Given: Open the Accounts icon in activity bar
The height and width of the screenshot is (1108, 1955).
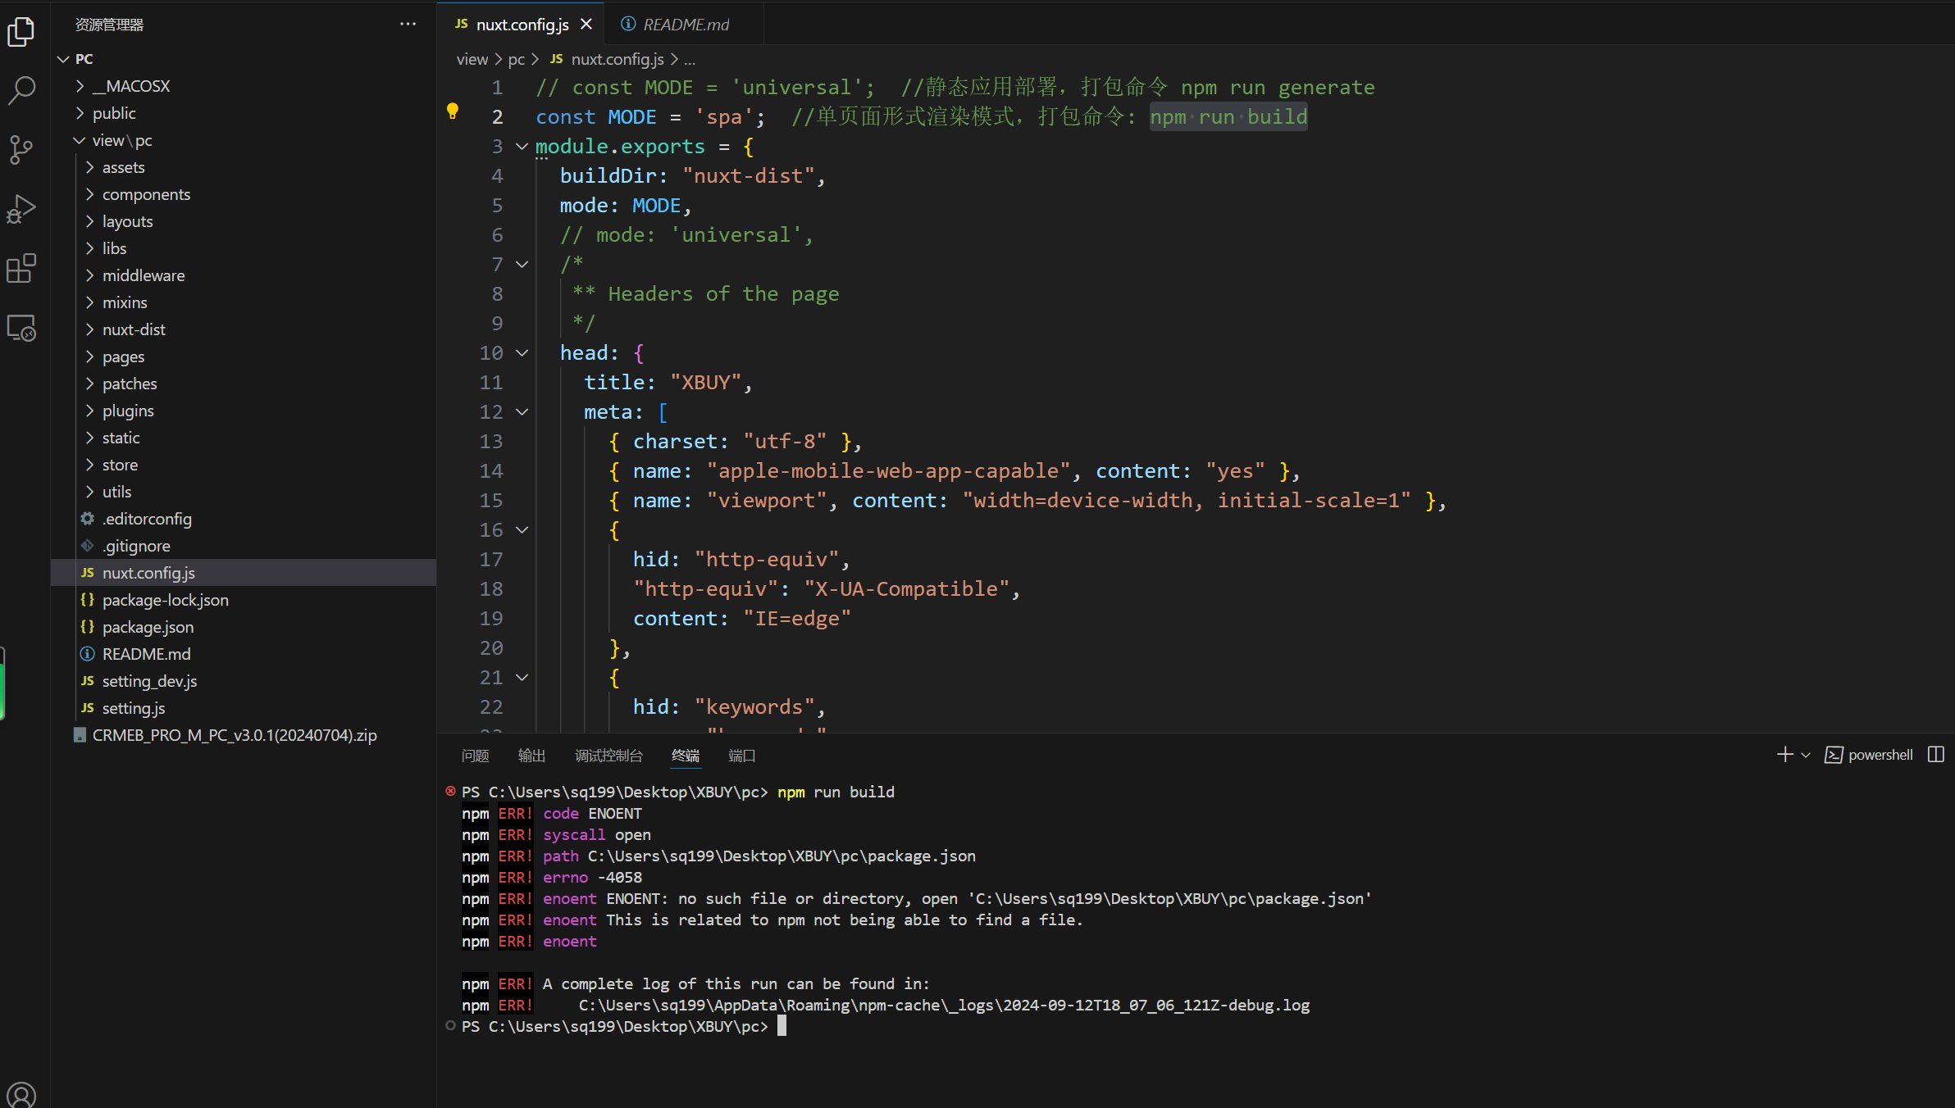Looking at the screenshot, I should click(21, 1094).
